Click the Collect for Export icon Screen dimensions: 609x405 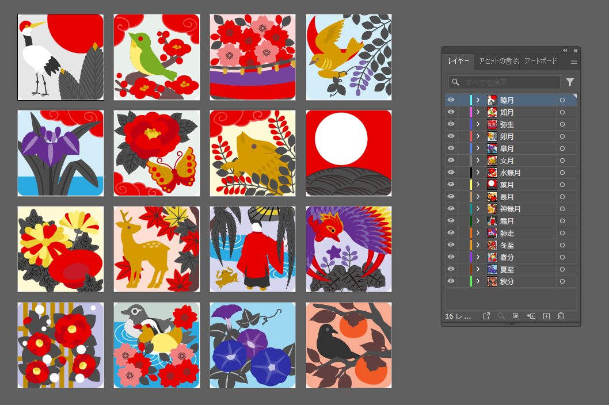click(x=486, y=316)
